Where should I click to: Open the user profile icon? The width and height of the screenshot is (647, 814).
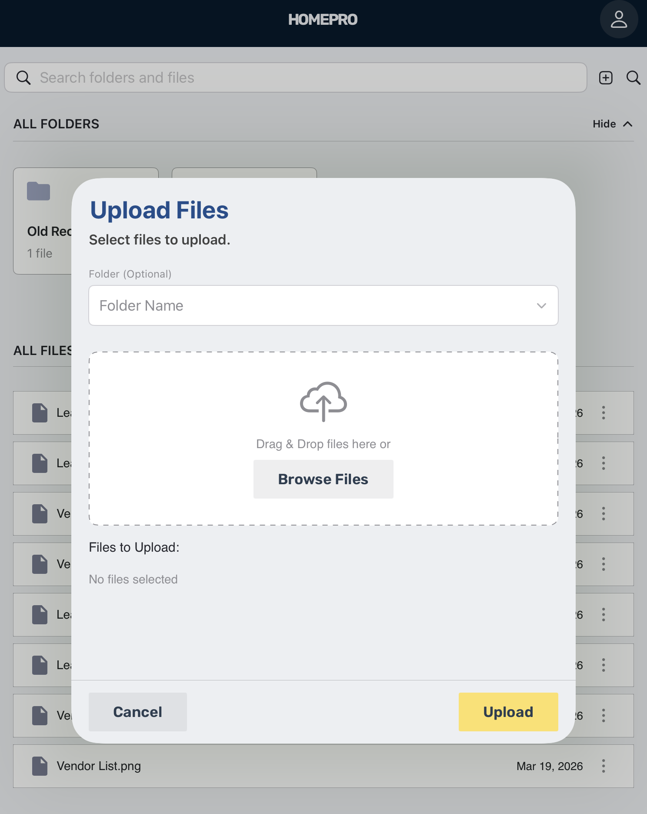click(619, 20)
